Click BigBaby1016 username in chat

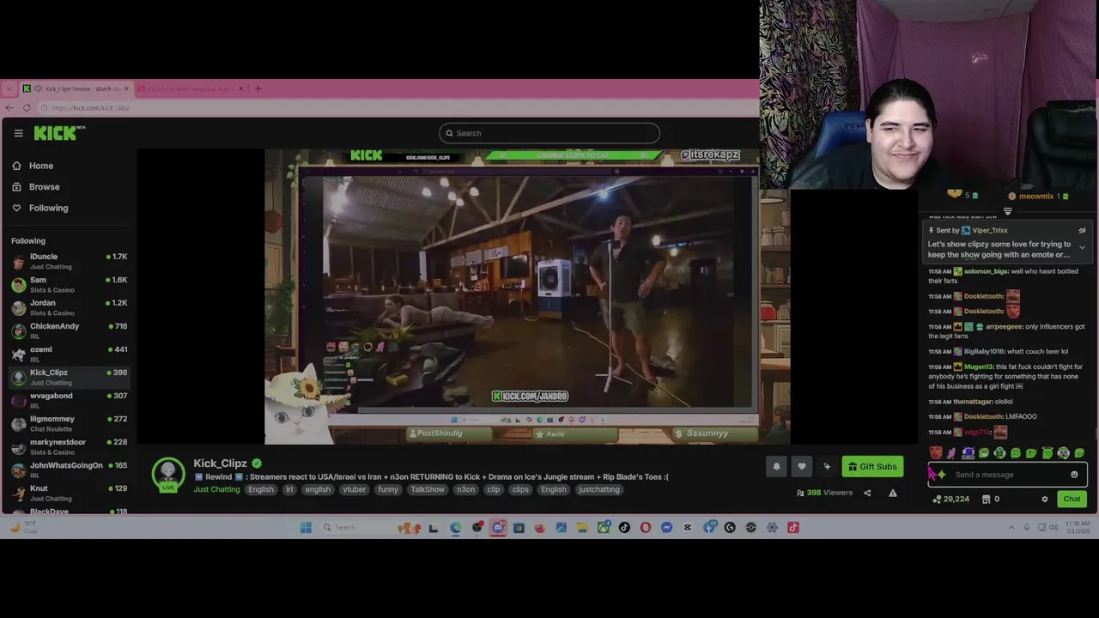[984, 351]
